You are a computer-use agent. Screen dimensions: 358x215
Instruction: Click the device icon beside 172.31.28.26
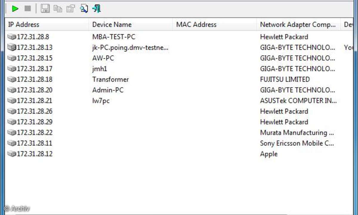click(x=12, y=111)
